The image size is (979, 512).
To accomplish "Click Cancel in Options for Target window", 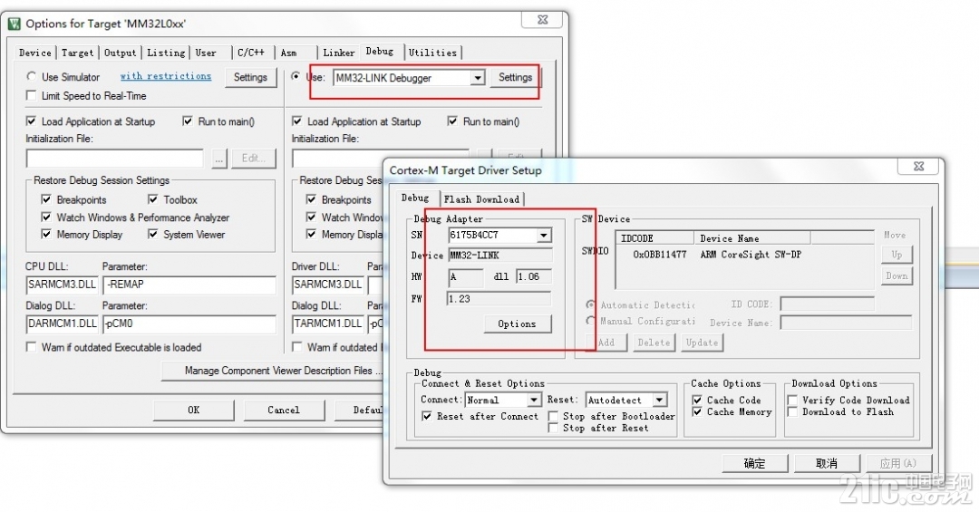I will tap(284, 411).
